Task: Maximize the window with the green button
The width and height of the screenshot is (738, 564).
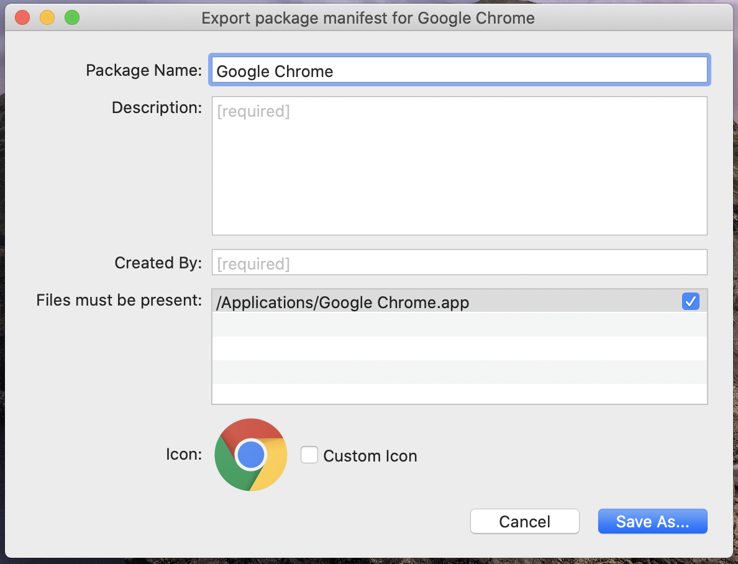Action: click(x=72, y=18)
